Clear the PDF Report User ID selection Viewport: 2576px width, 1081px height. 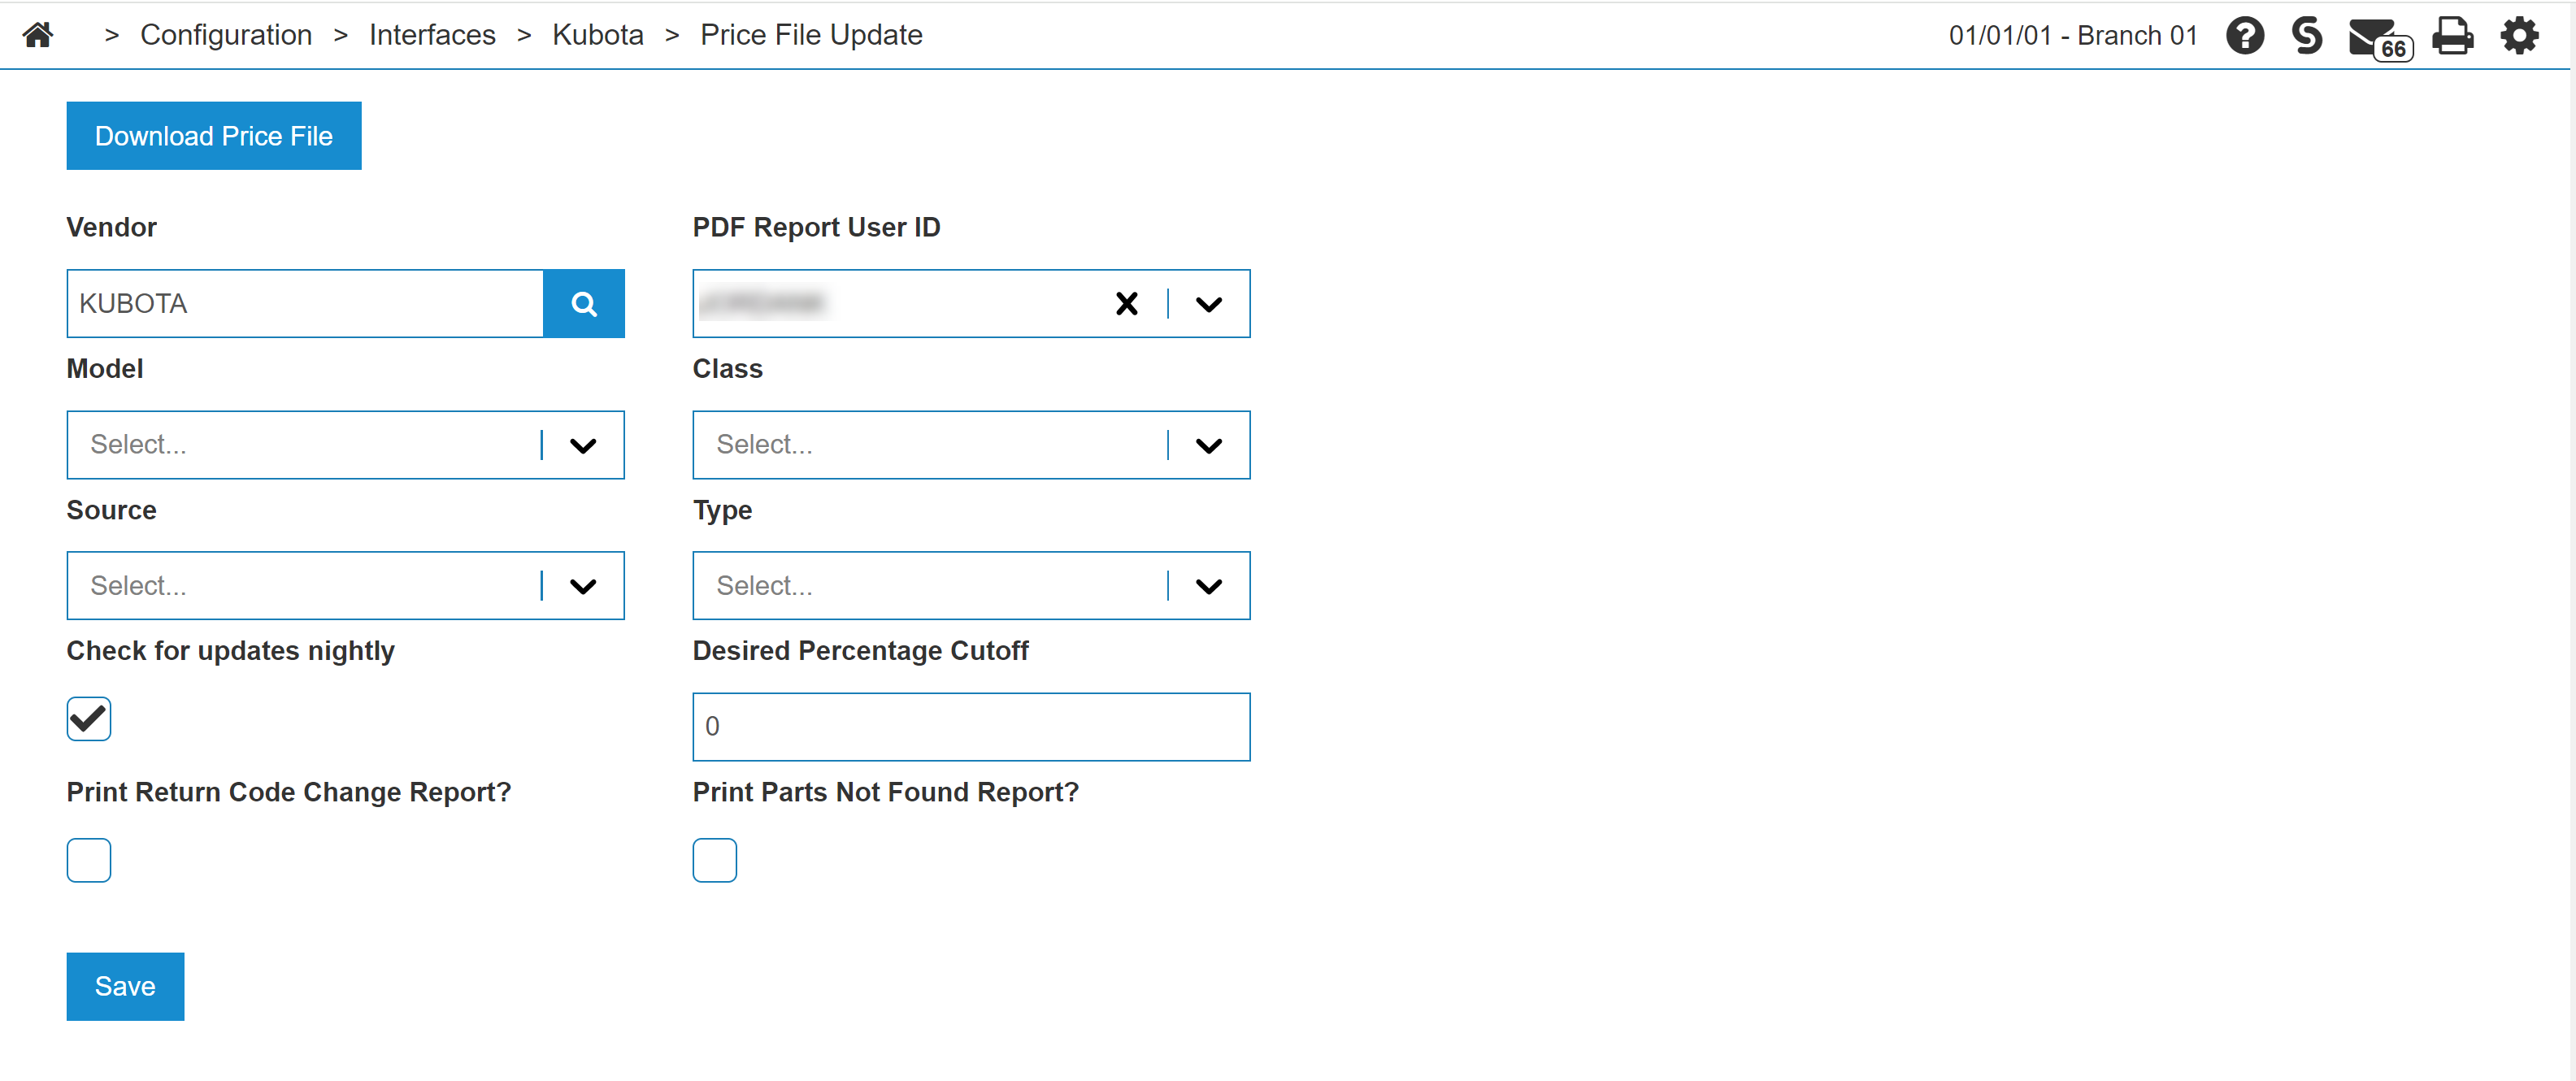[1126, 303]
